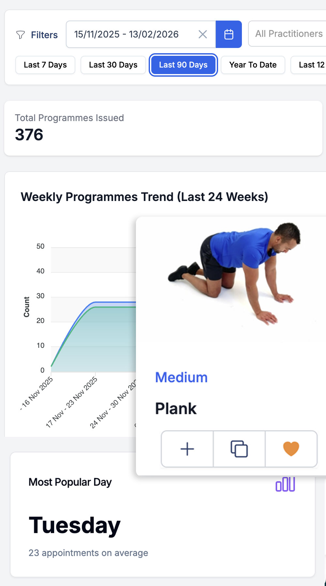This screenshot has height=586, width=326.
Task: Clear the date range with the X icon
Action: pos(202,34)
